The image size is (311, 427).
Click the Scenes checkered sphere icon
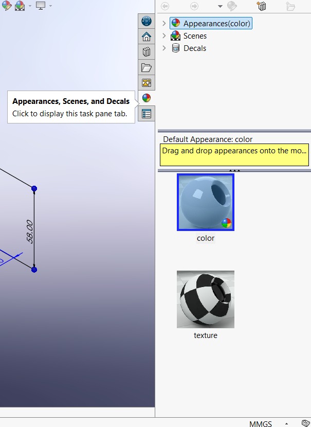coord(175,35)
